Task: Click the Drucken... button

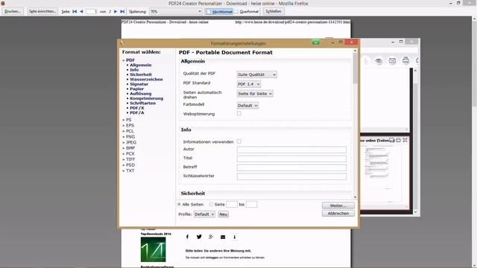Action: pos(13,11)
